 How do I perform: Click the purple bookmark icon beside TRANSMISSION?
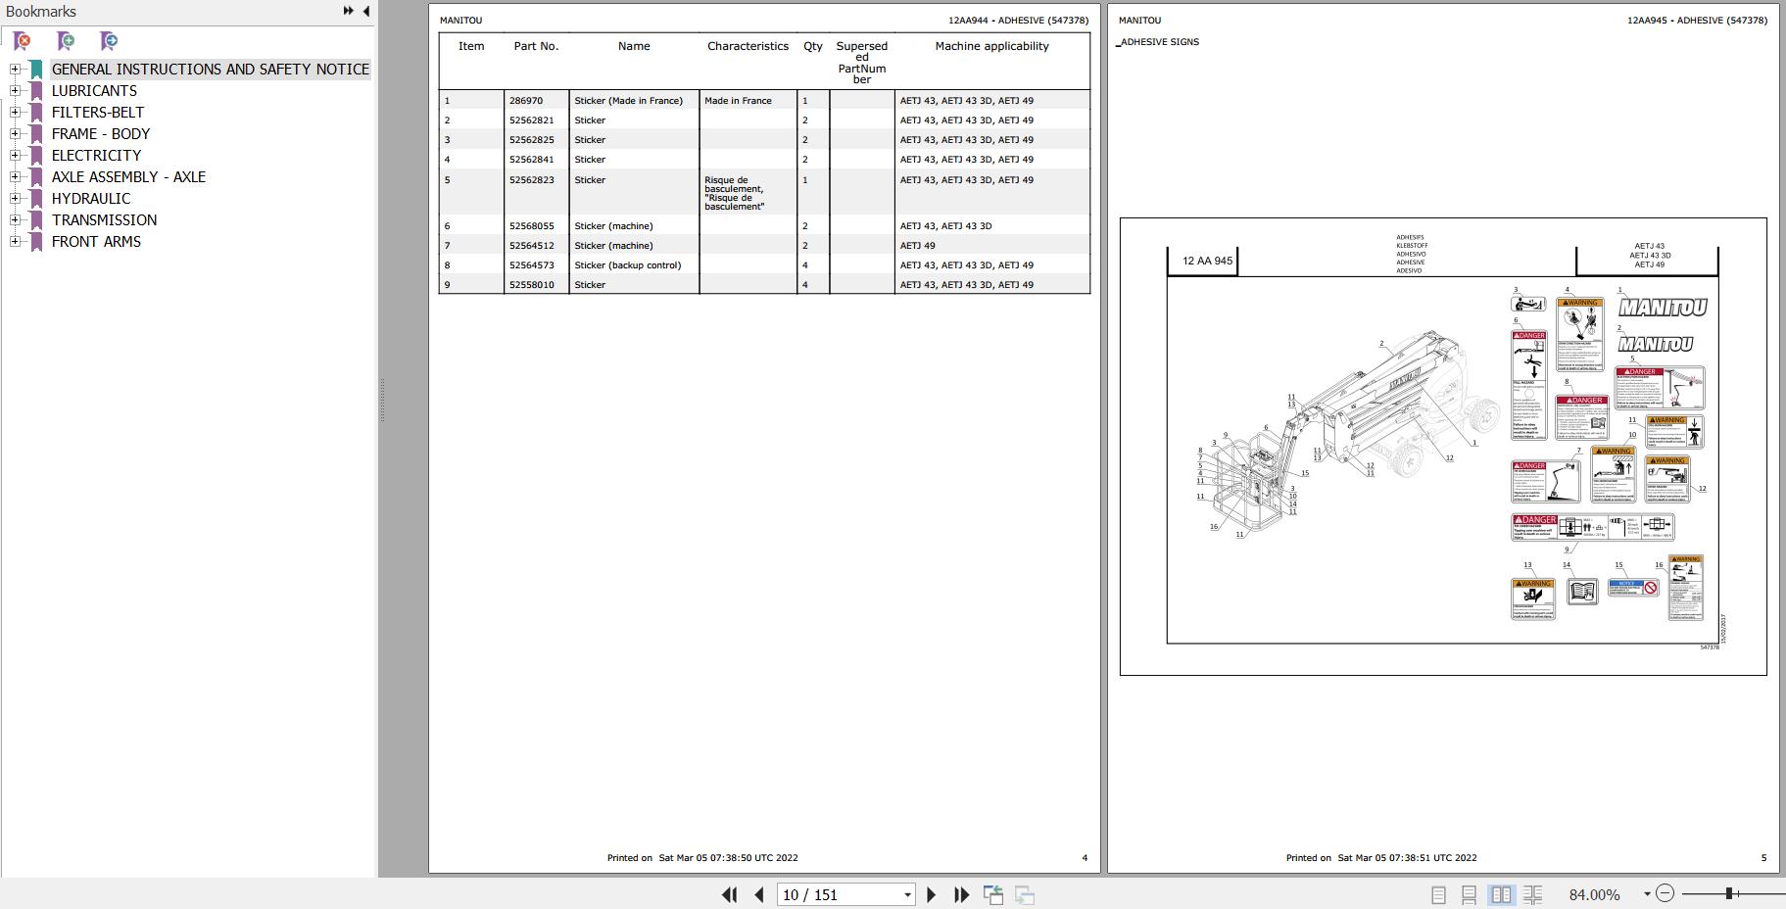coord(36,220)
